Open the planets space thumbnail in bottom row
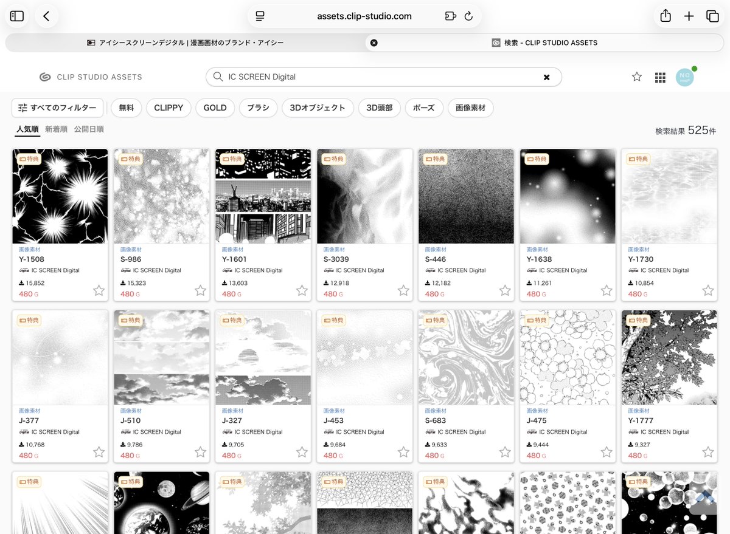 point(162,503)
